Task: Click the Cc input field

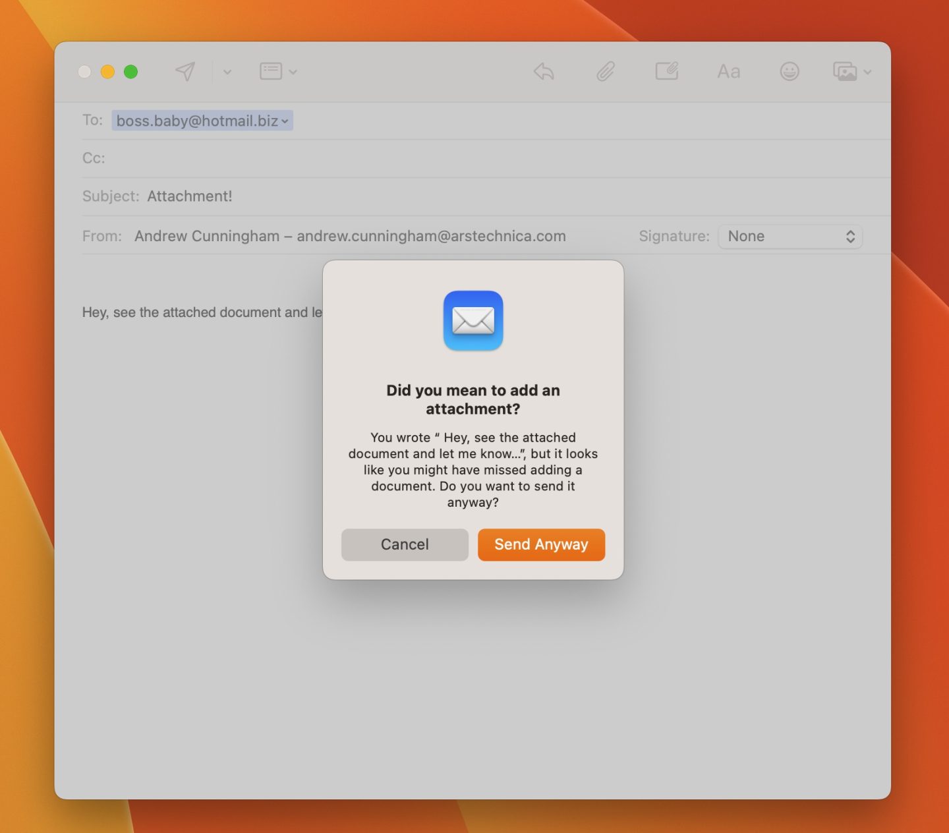Action: 461,158
